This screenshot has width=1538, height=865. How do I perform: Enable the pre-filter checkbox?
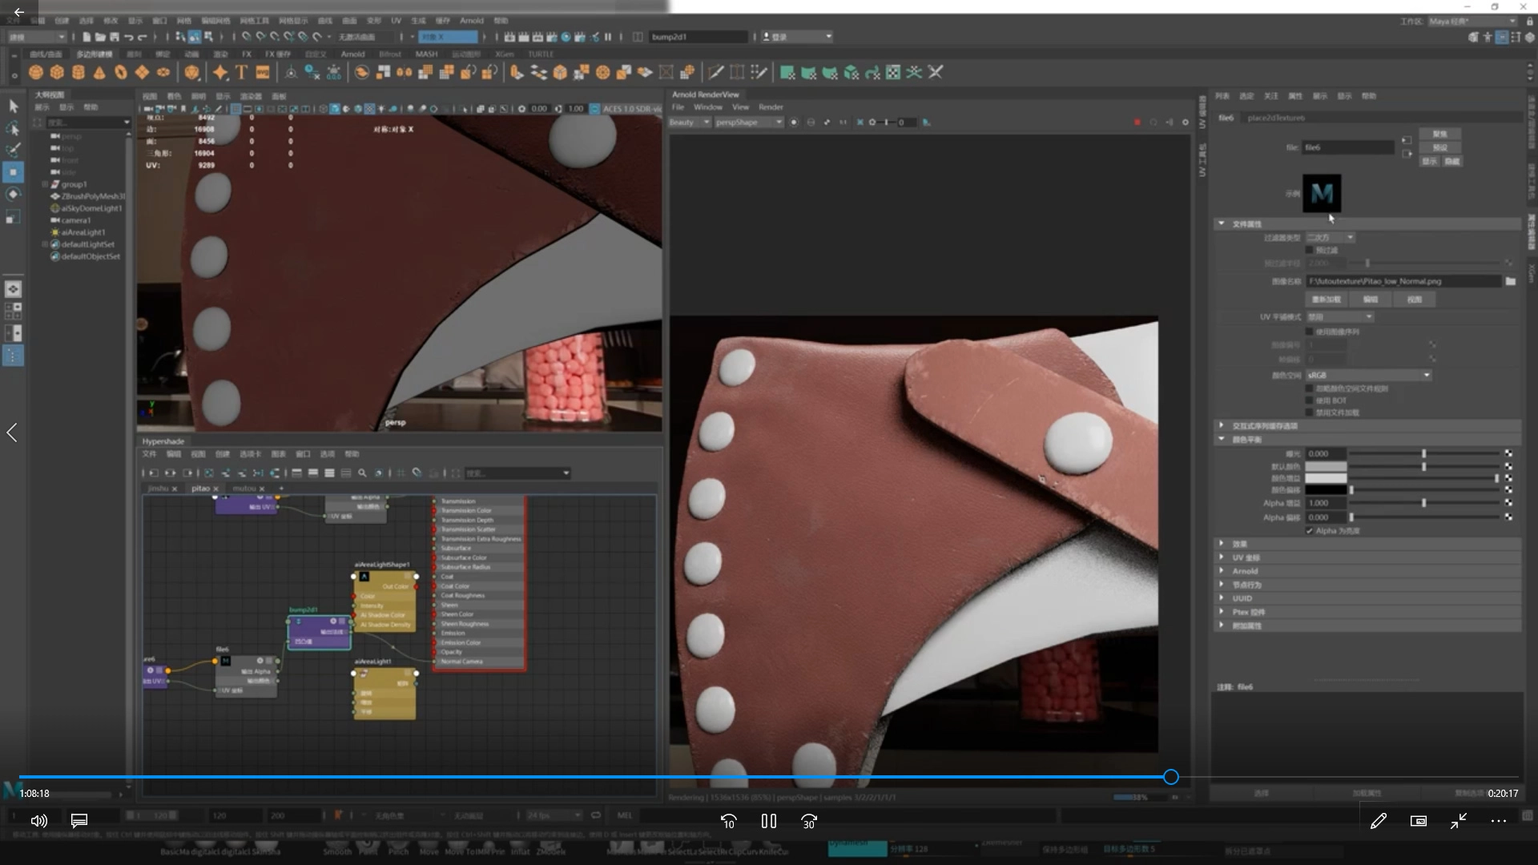(x=1310, y=251)
